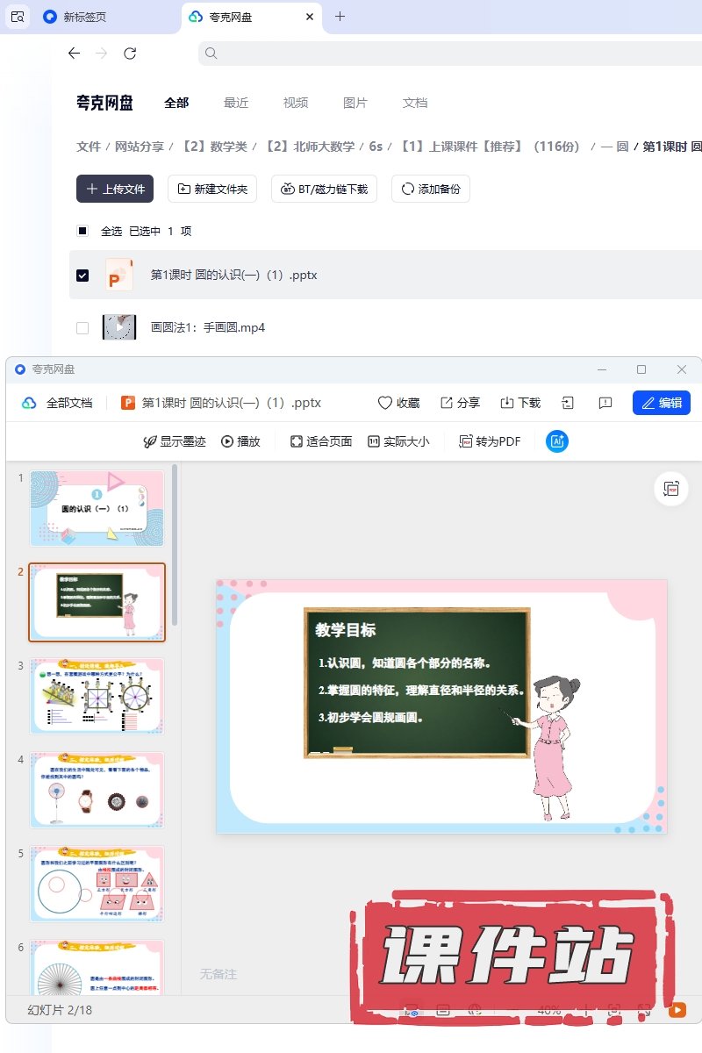Select slide 4 thumbnail

tap(97, 790)
